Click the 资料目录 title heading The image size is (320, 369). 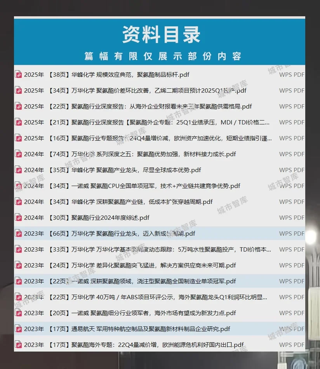click(x=160, y=35)
